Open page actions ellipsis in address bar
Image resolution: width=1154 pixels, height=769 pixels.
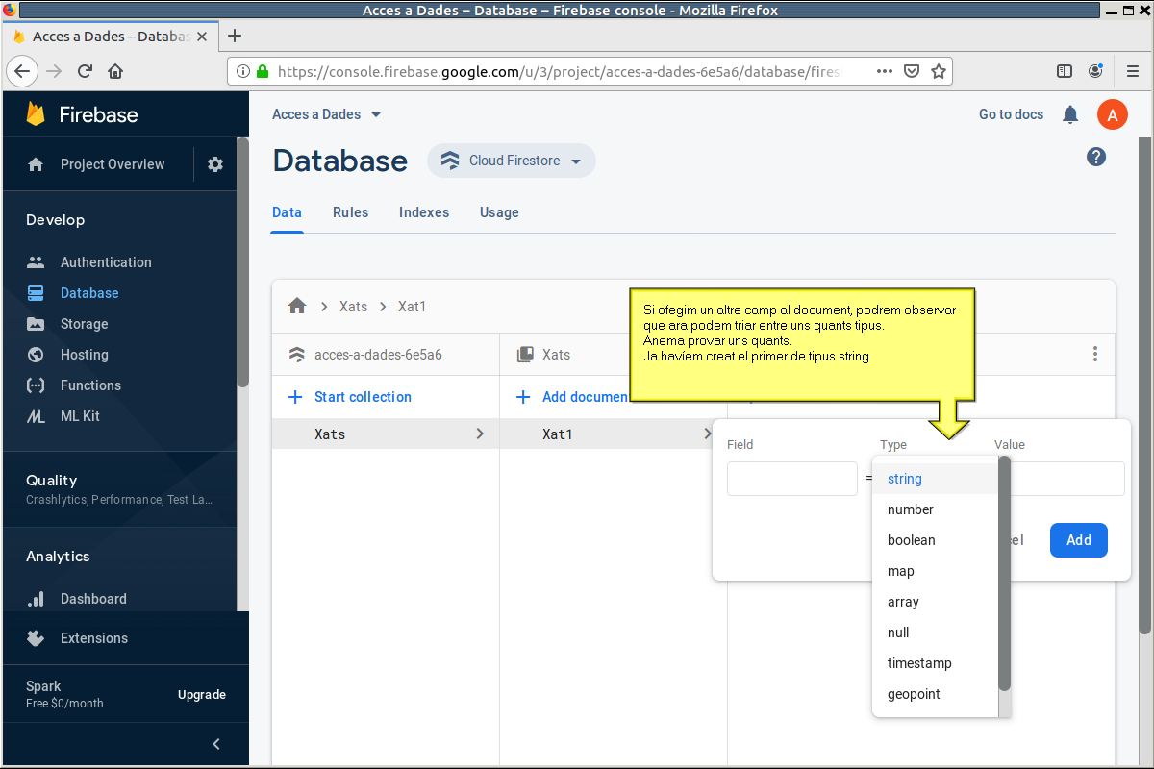[x=885, y=71]
